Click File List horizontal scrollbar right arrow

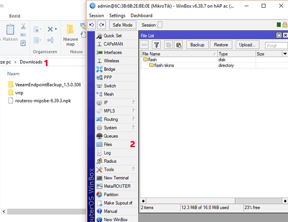(285, 201)
